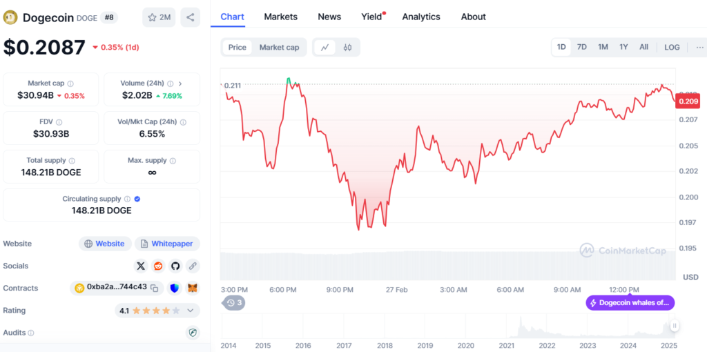Viewport: 707px width, 352px height.
Task: Click the 148.21B DOGE circulating supply value
Action: [x=101, y=211]
